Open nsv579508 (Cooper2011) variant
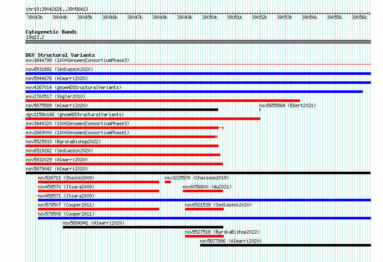Viewport: 383px width, 262px height. click(66, 214)
